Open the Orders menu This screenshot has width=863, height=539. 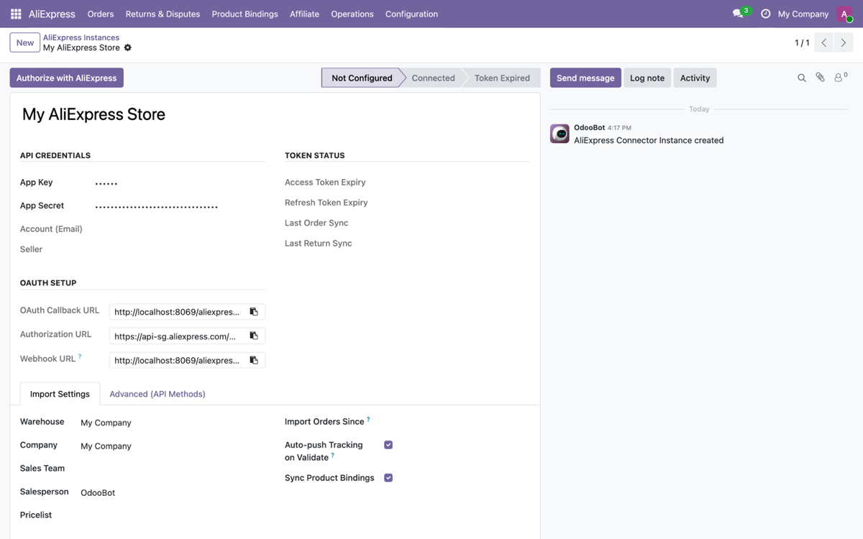(x=101, y=14)
